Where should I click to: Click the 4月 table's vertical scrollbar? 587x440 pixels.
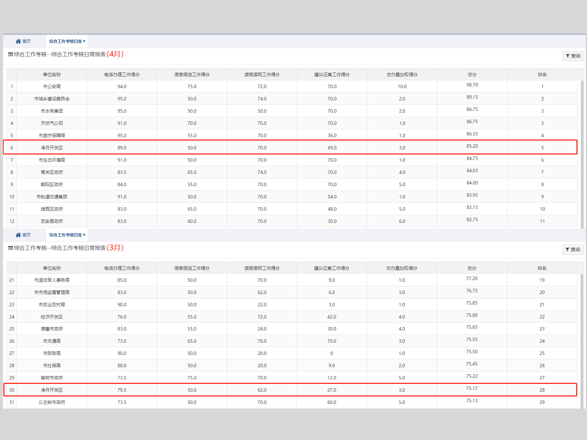click(x=582, y=153)
